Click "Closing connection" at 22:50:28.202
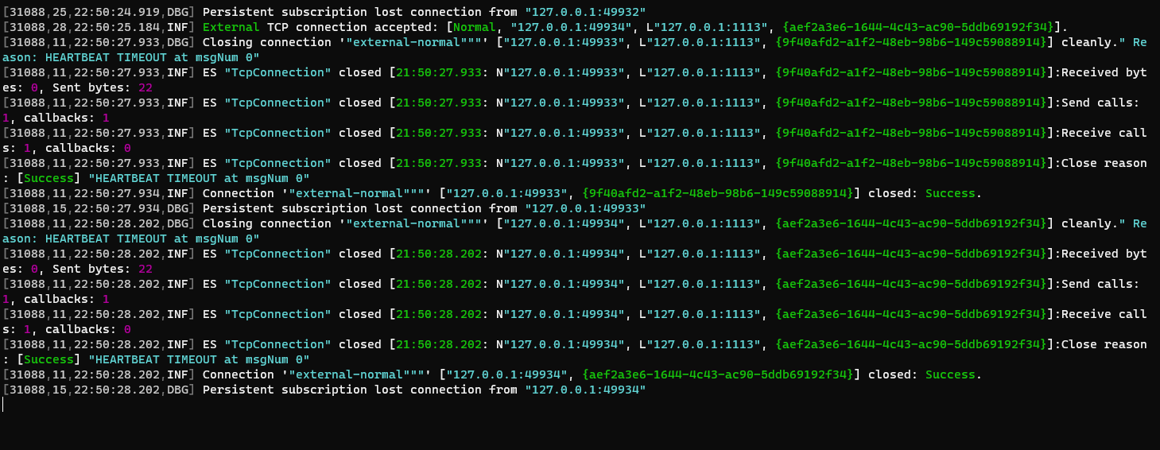Screen dimensions: 1160x450 [267, 223]
